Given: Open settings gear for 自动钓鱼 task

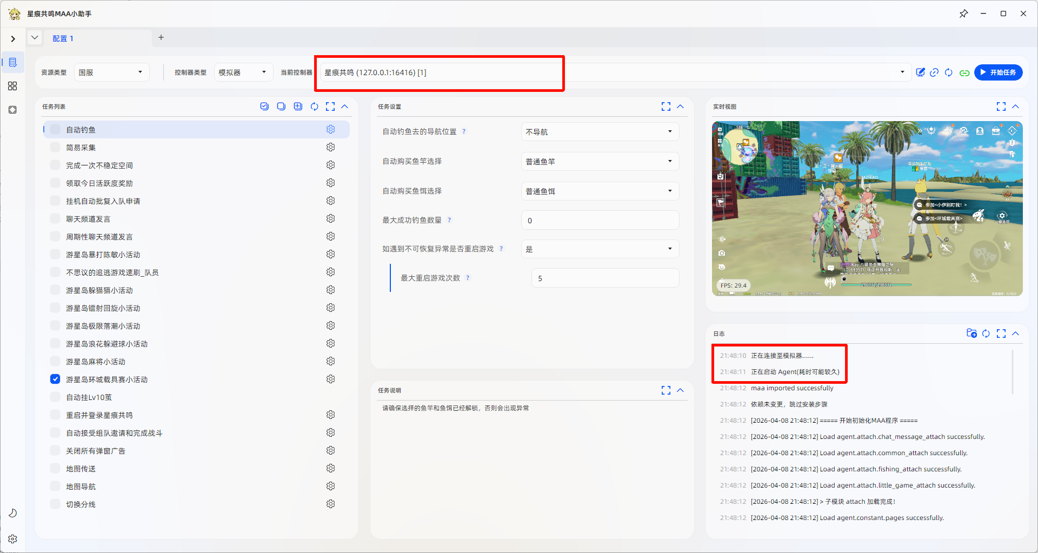Looking at the screenshot, I should 330,129.
